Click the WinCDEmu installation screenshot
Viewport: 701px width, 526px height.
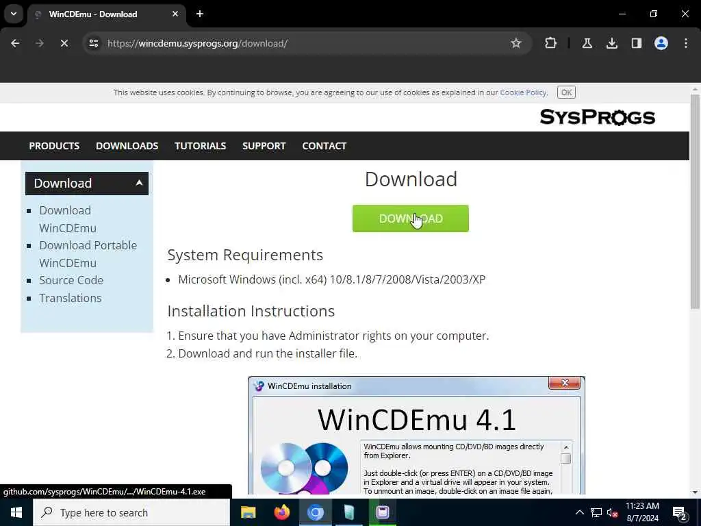(x=416, y=435)
